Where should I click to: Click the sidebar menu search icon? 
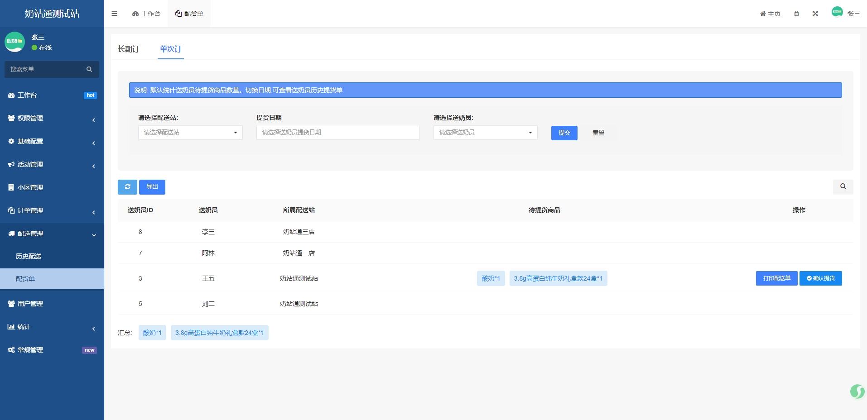pos(89,69)
